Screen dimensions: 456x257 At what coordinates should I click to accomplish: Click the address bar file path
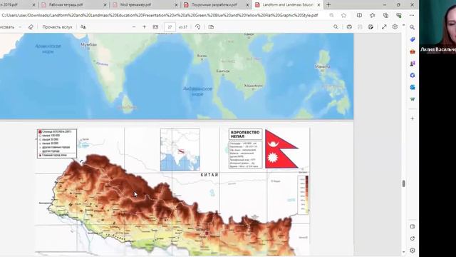[160, 15]
